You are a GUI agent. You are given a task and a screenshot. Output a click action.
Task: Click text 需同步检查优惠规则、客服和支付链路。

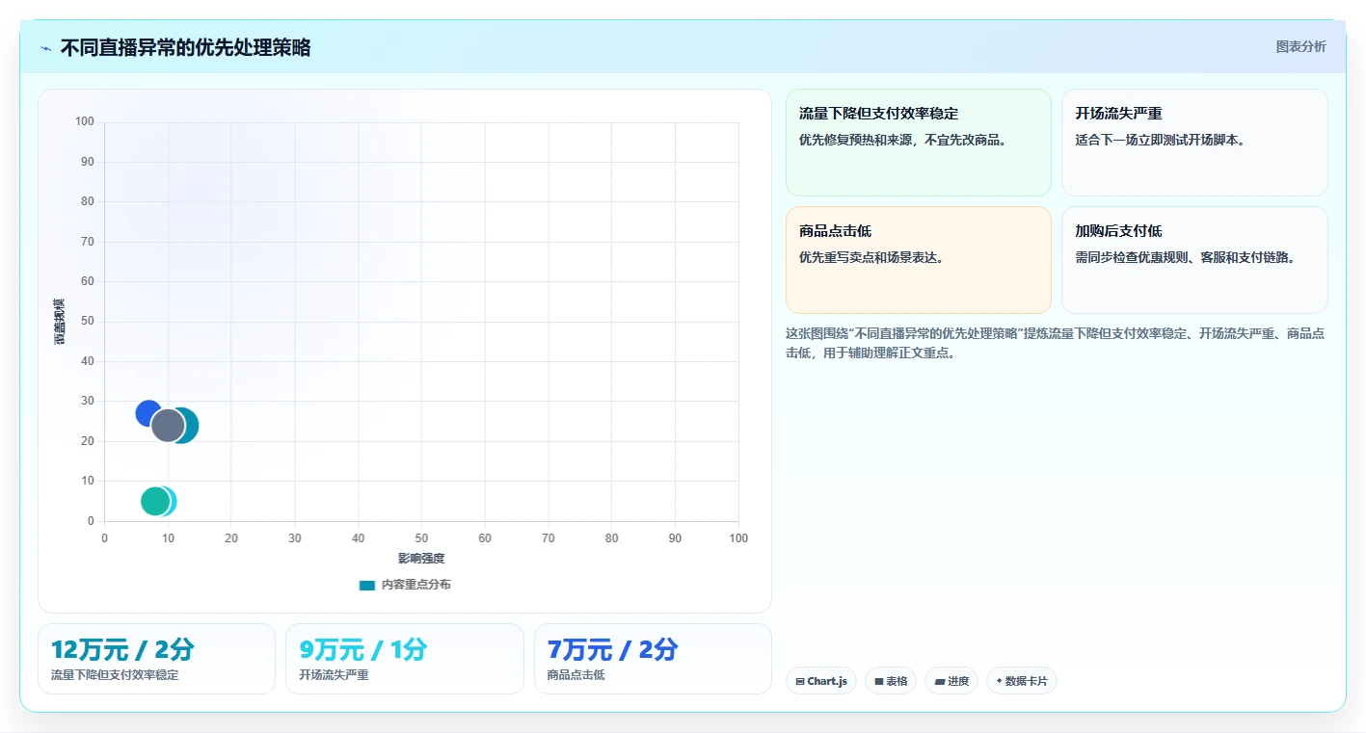pyautogui.click(x=1185, y=257)
